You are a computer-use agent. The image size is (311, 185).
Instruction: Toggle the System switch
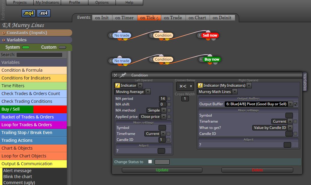26,47
